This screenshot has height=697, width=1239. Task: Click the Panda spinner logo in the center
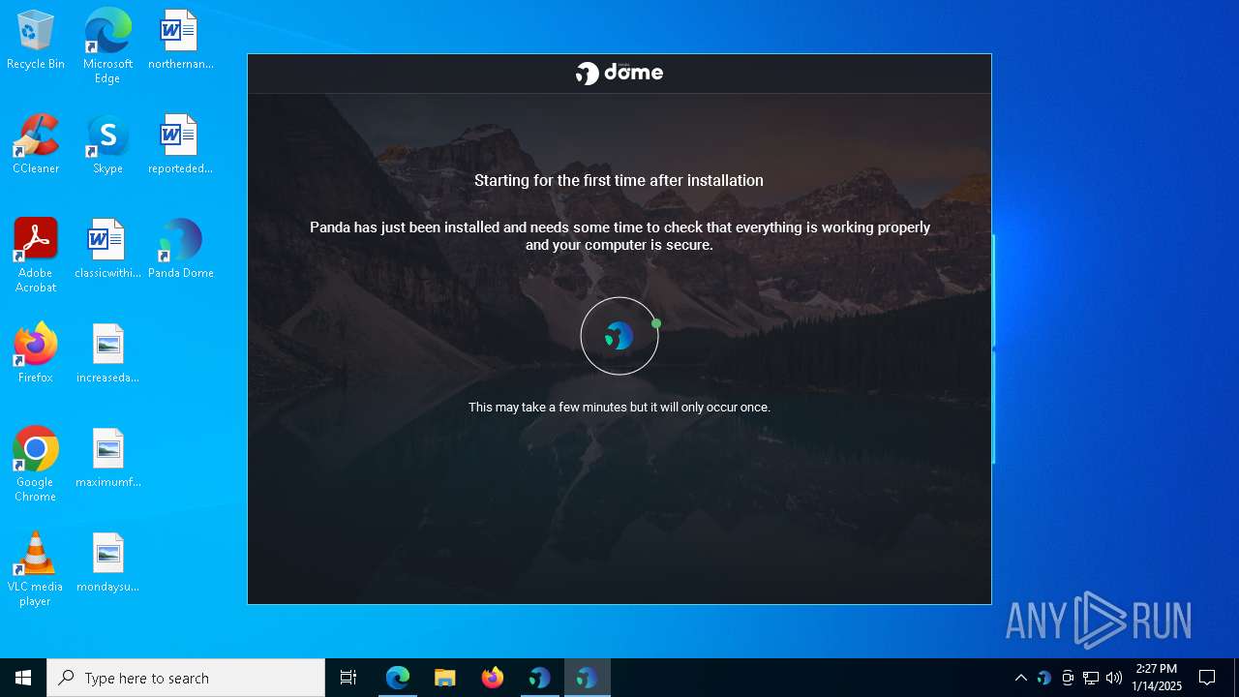619,336
